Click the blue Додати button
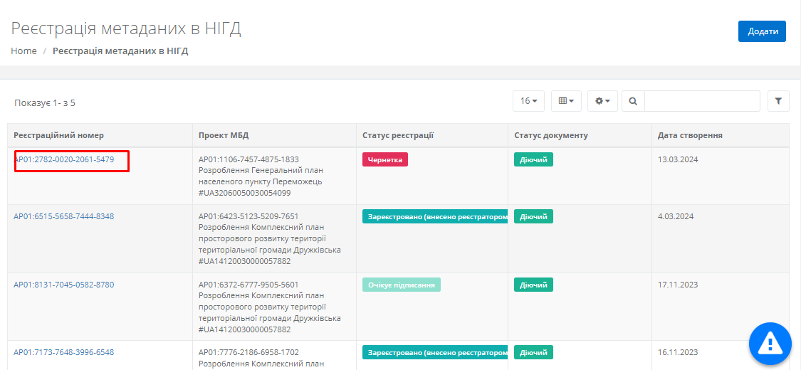The height and width of the screenshot is (370, 801). point(761,31)
